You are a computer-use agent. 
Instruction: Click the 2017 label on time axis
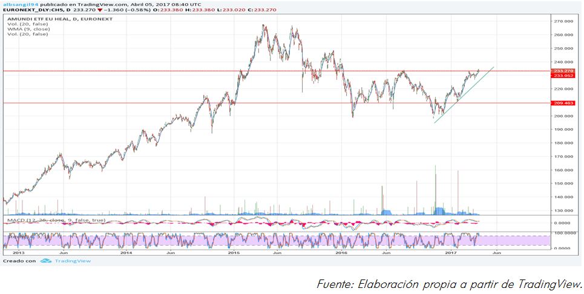451,253
